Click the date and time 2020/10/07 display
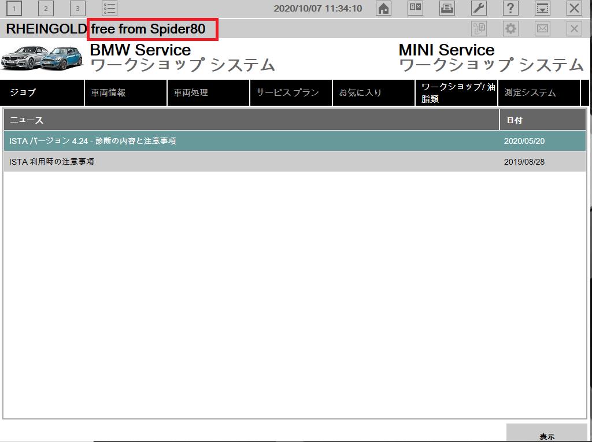Image resolution: width=592 pixels, height=442 pixels. (318, 8)
